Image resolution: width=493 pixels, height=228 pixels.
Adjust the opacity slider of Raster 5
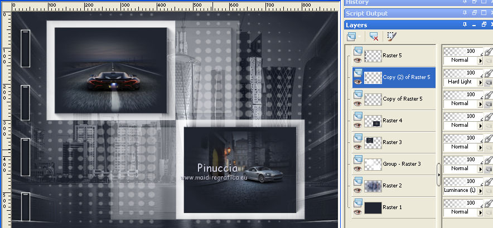pos(463,51)
